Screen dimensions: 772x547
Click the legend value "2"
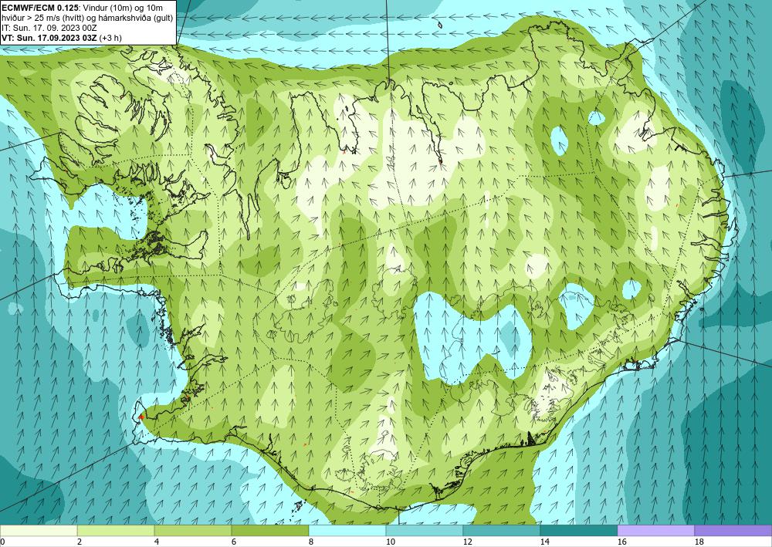point(80,542)
